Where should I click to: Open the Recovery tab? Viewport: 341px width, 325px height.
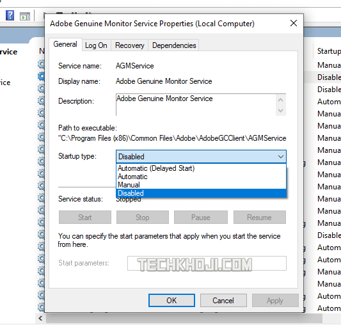point(130,45)
